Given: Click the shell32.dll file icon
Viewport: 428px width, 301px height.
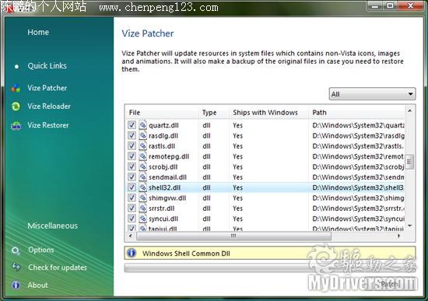Looking at the screenshot, I should 142,187.
